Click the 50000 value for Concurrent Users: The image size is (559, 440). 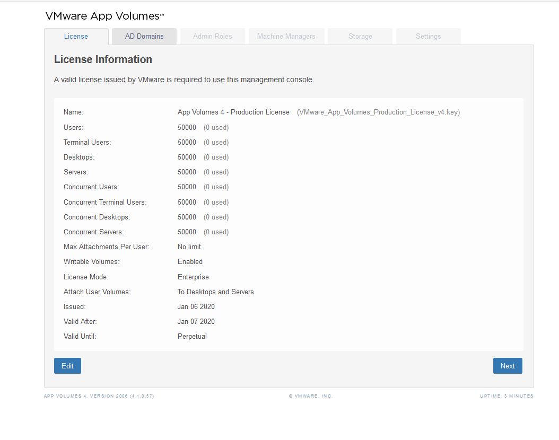click(187, 187)
